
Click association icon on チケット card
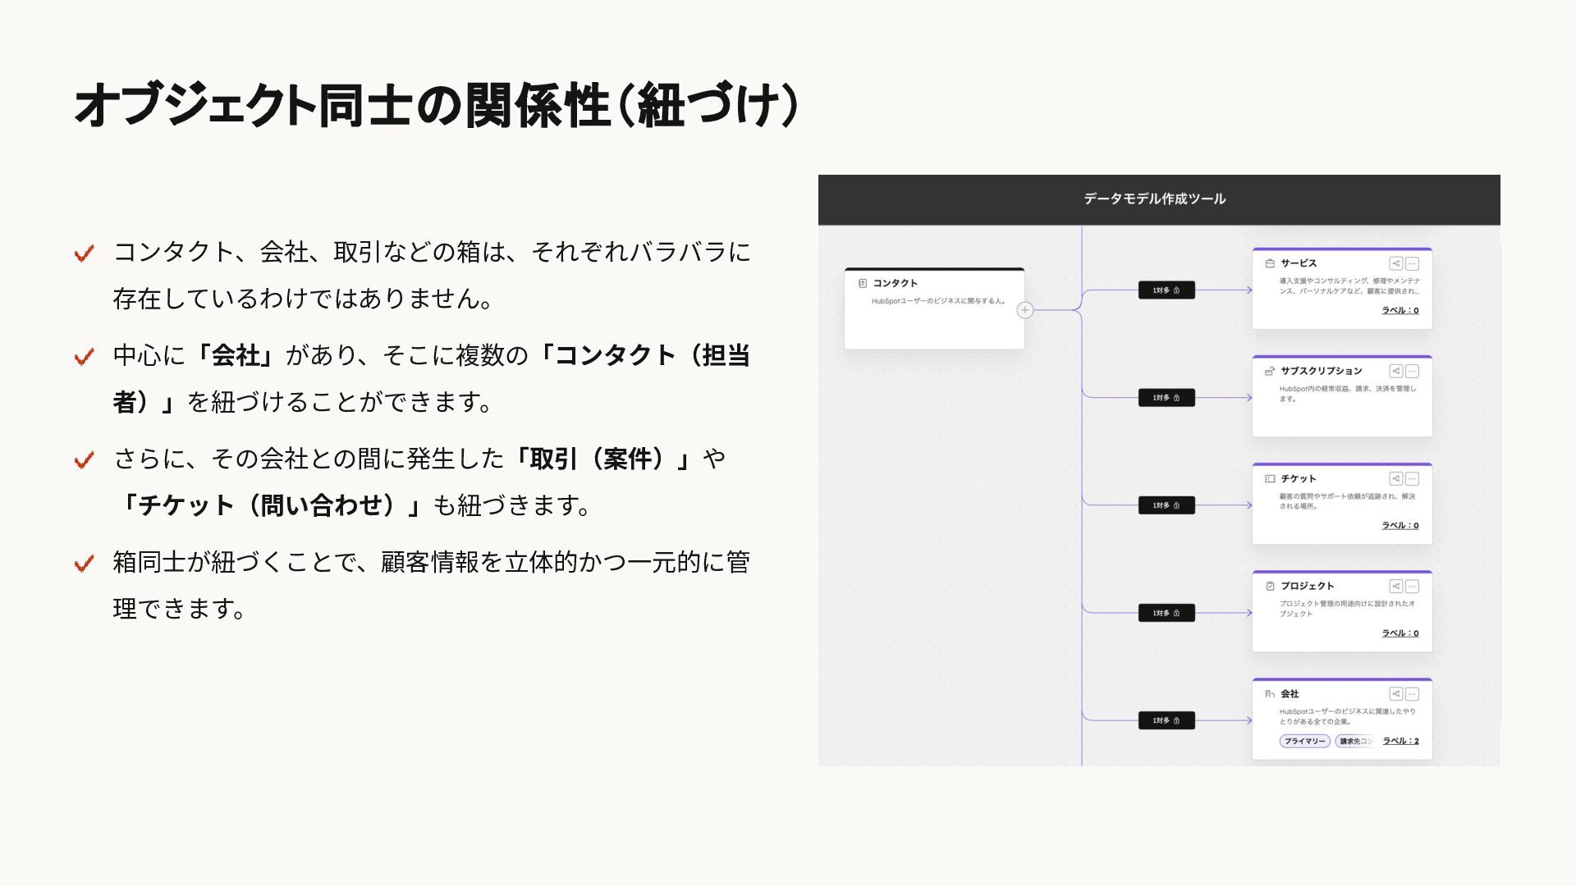coord(1395,478)
